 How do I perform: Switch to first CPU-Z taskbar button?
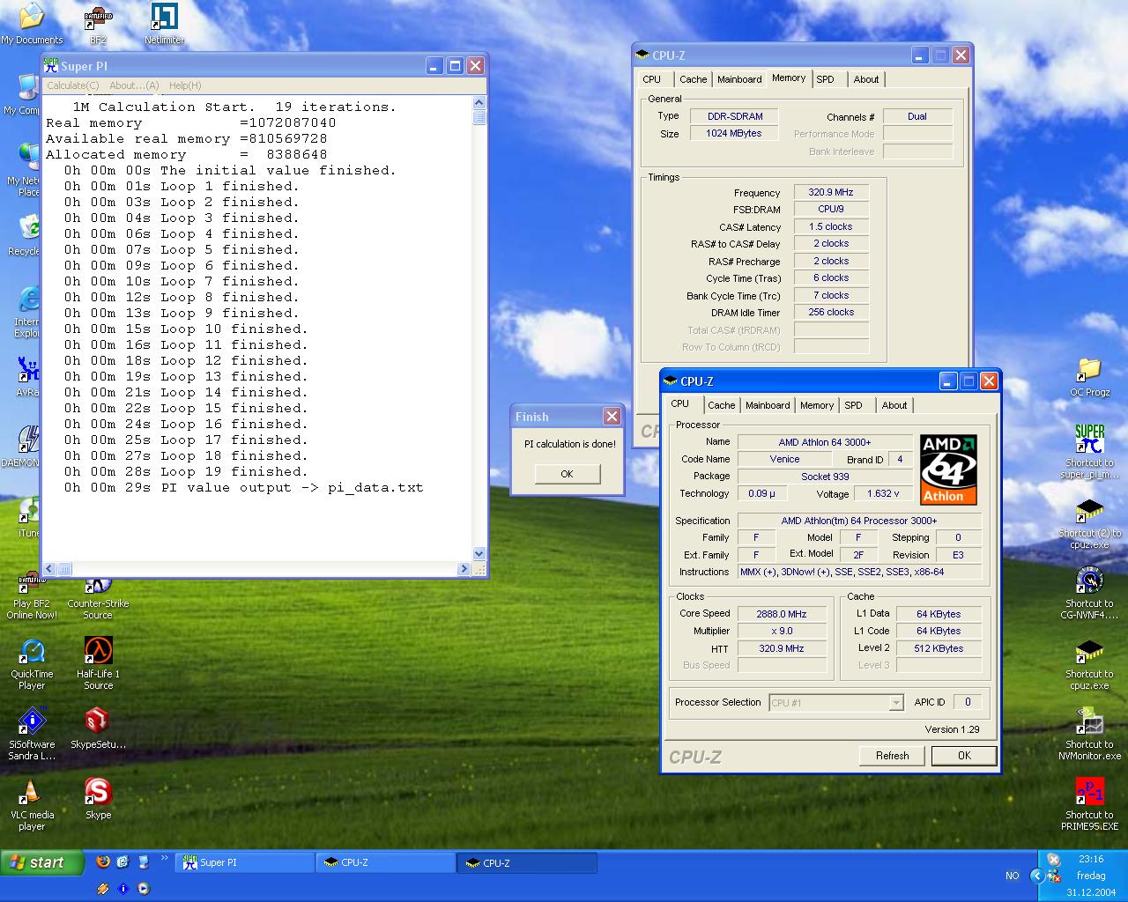pos(386,862)
